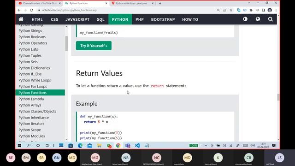Open Python Dictionaries in the sidebar

click(x=34, y=68)
